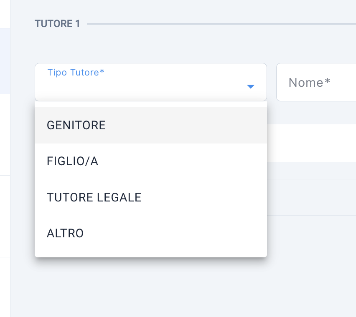Select the highlighted light-blue sidebar item

click(x=5, y=61)
